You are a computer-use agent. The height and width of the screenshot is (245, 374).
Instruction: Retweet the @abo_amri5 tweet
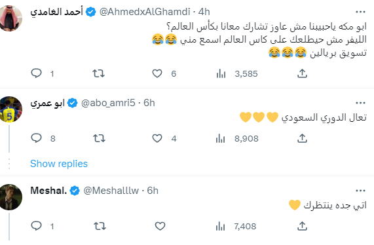coord(99,138)
